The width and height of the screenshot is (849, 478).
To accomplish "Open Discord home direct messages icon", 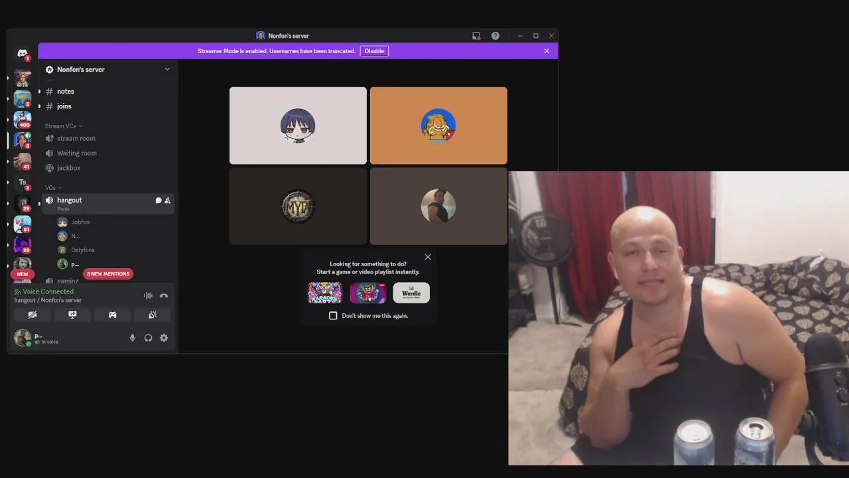I will 23,54.
